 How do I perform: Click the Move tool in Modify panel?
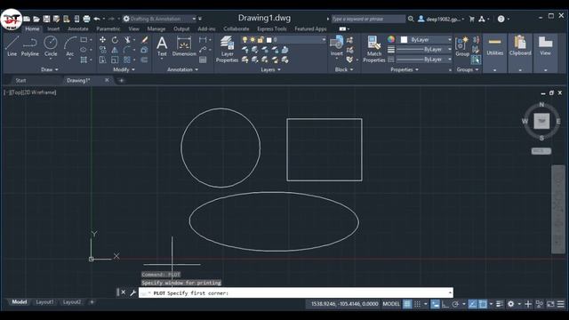(103, 39)
